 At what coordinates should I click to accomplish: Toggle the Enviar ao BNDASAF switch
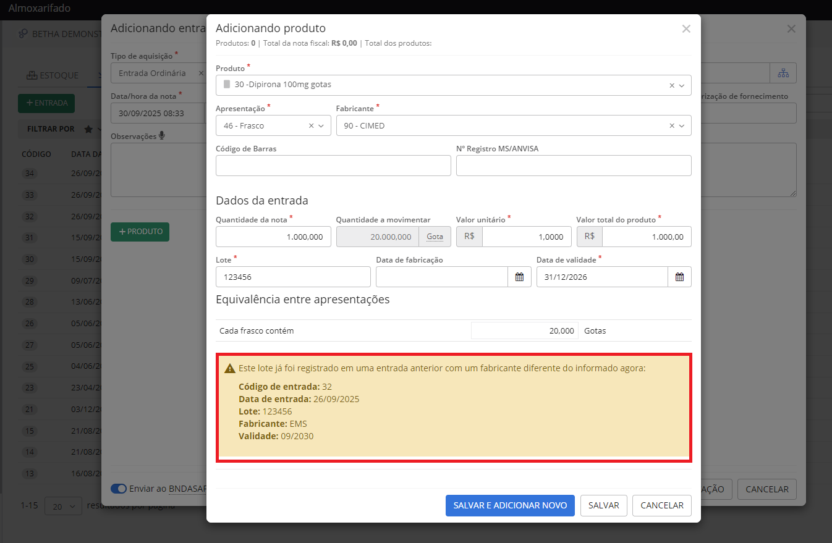click(x=119, y=489)
